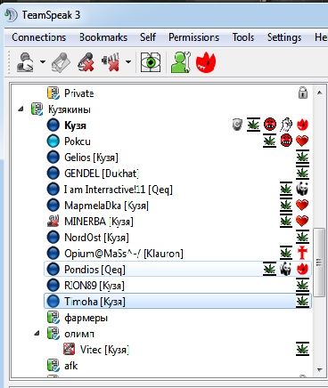Toggle the Mute Speakers toolbar icon
328x388 pixels.
111,62
